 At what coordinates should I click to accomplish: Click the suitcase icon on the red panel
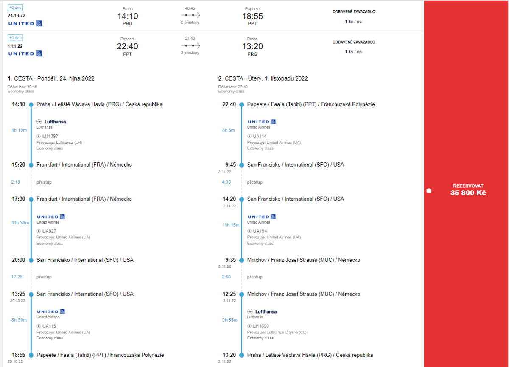[429, 191]
